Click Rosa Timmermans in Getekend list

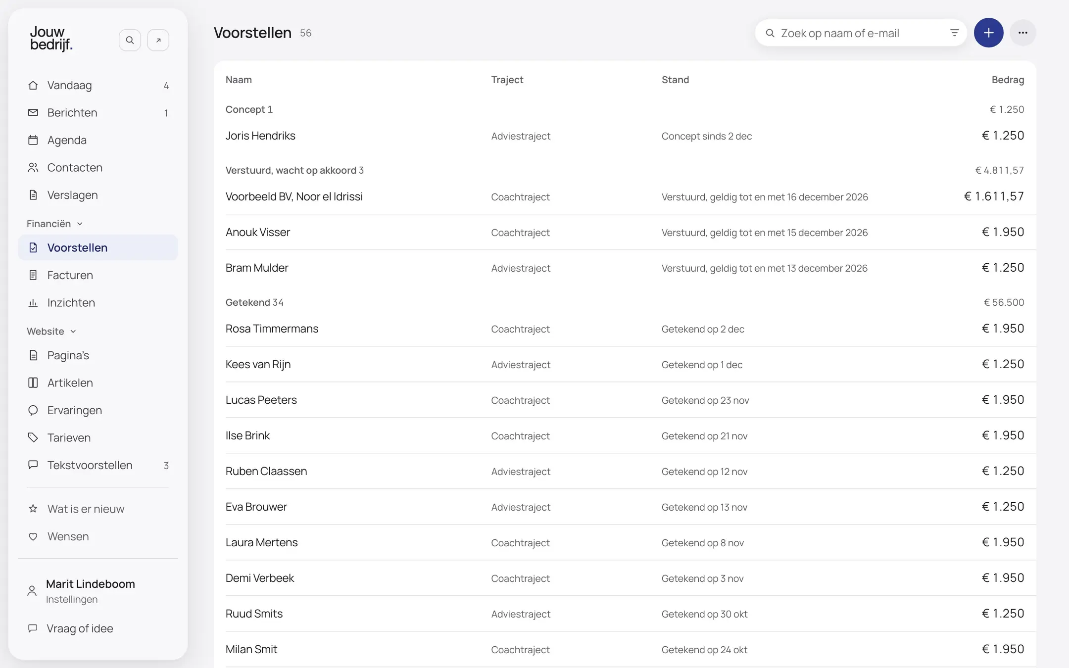[x=625, y=329]
